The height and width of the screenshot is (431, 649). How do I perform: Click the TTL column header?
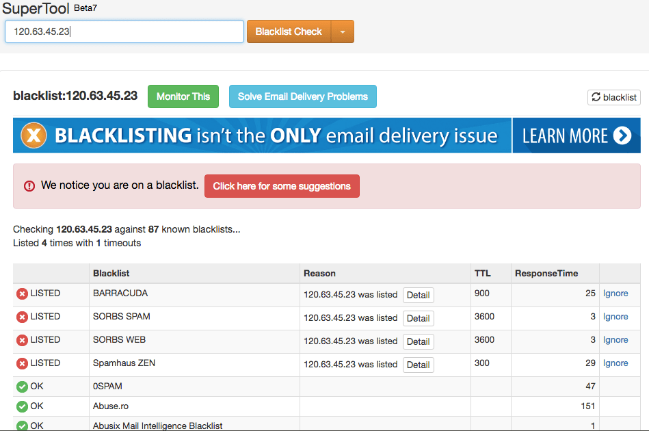pyautogui.click(x=483, y=273)
